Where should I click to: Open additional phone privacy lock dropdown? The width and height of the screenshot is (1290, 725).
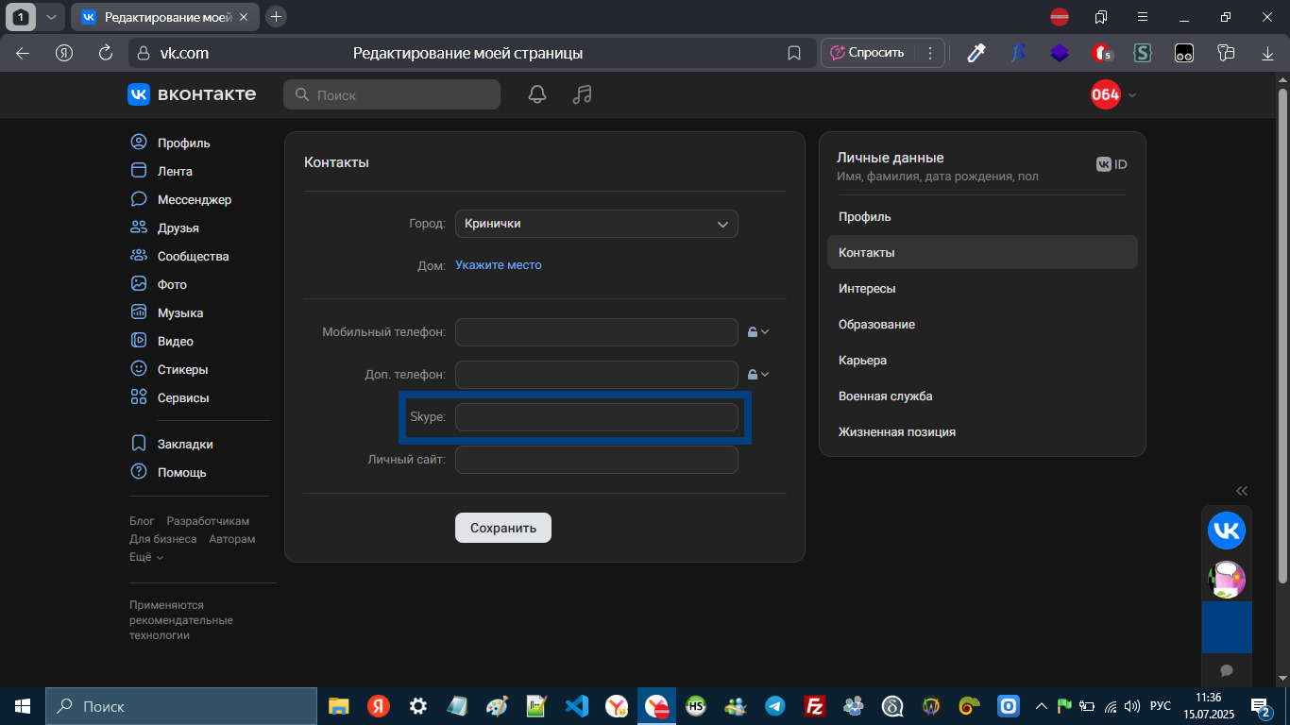(758, 374)
